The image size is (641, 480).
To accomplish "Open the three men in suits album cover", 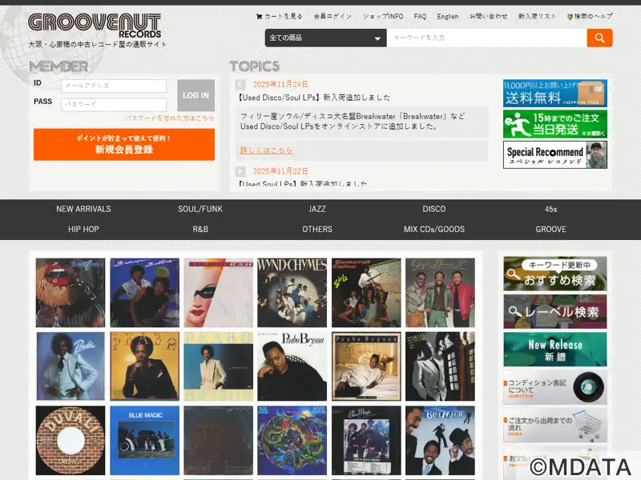I will (x=440, y=293).
